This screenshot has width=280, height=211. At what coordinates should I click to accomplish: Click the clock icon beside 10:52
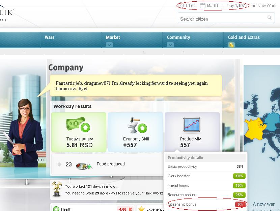181,5
